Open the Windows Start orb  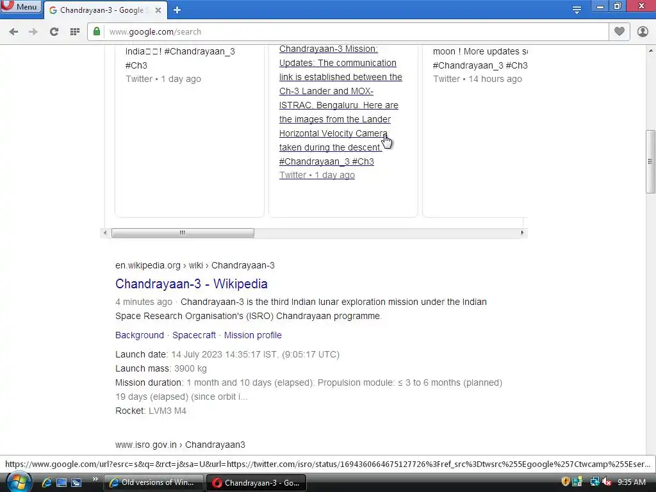pos(19,482)
